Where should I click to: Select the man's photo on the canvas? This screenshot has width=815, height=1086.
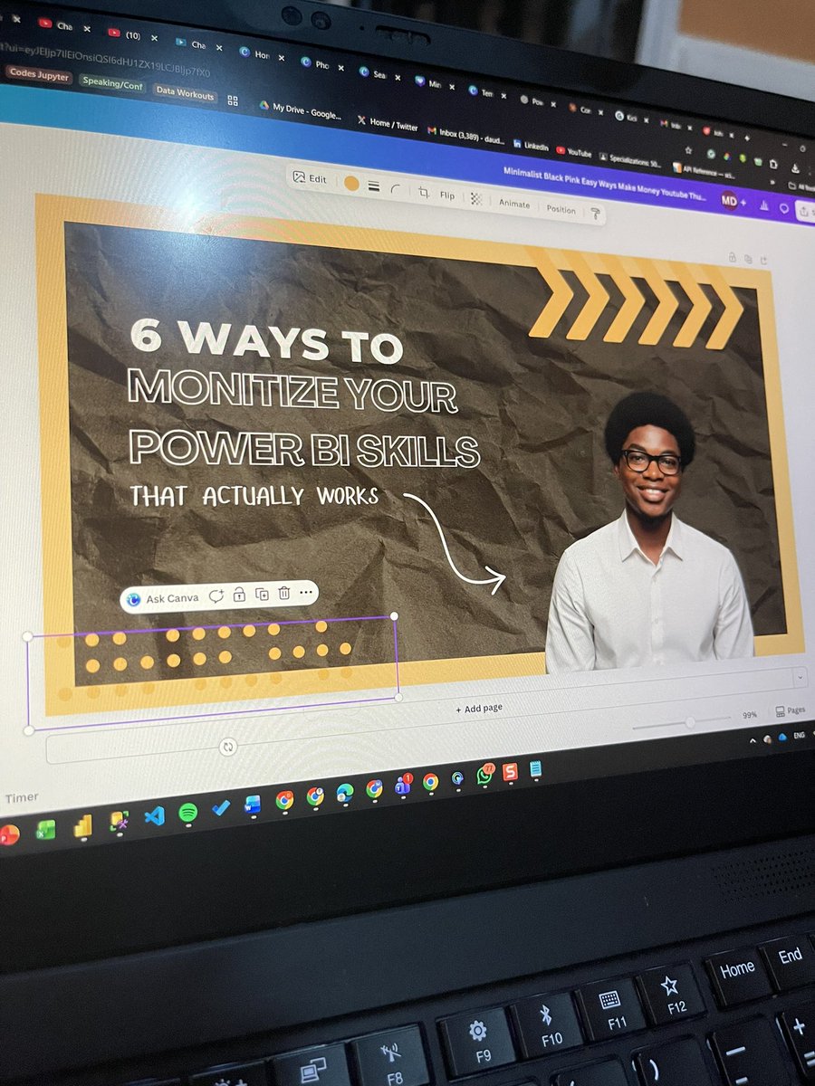[648, 534]
